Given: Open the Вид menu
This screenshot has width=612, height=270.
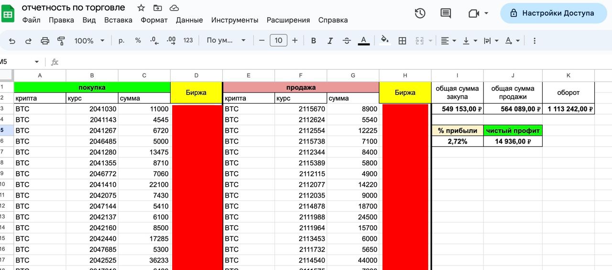Looking at the screenshot, I should coord(89,20).
